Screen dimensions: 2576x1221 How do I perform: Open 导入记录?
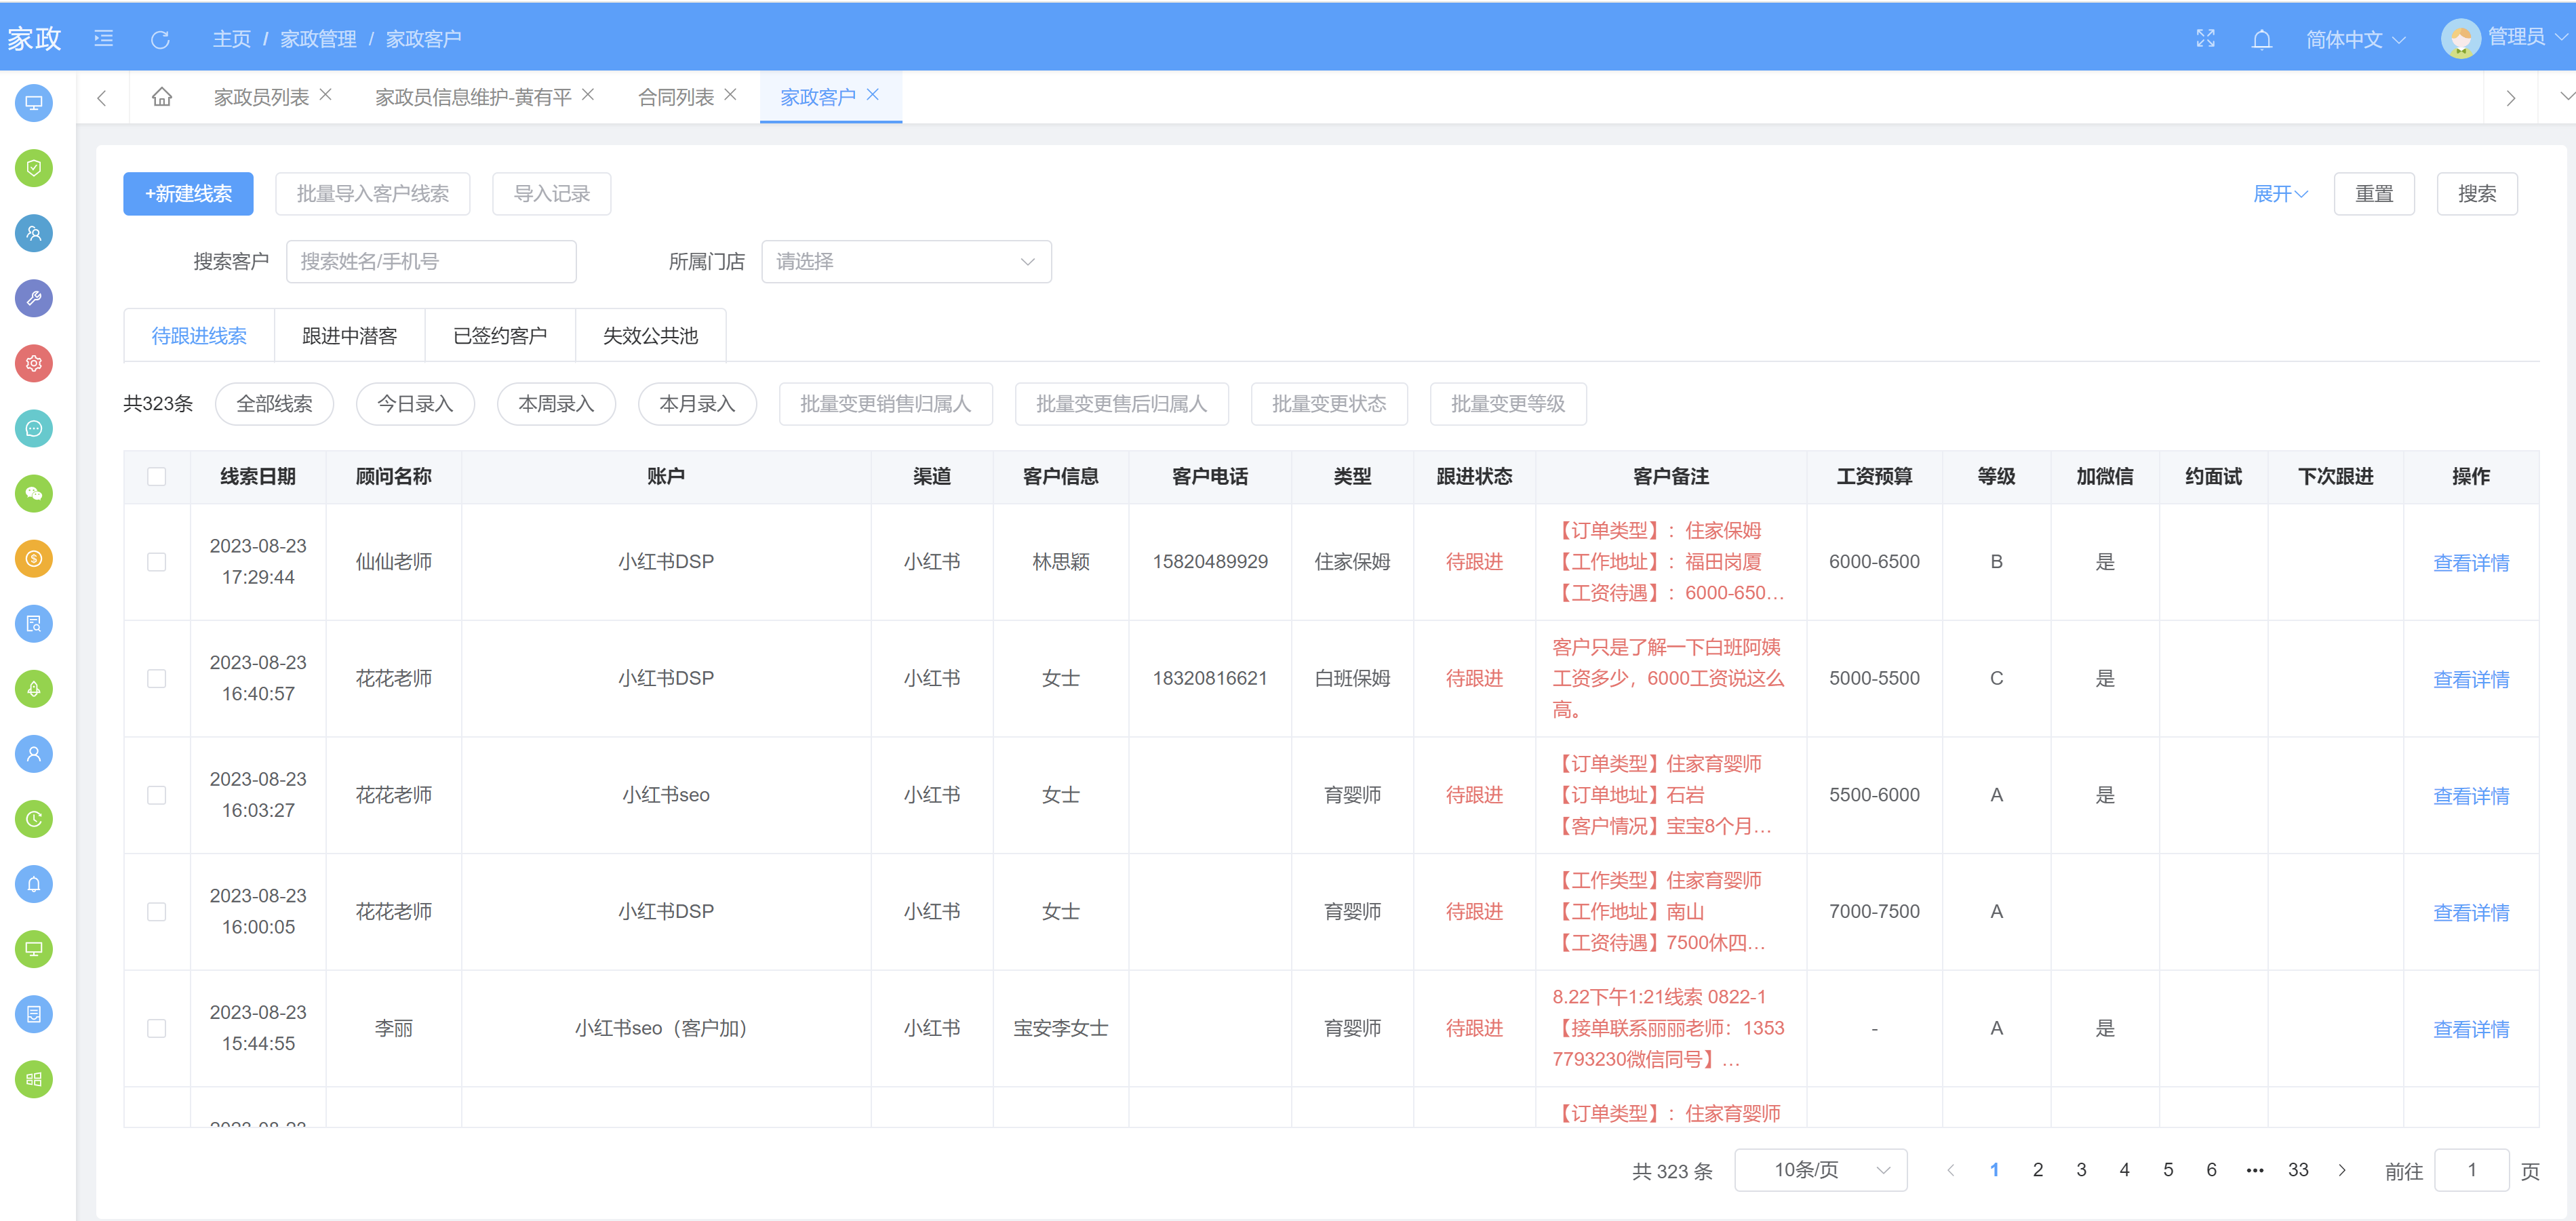(x=551, y=194)
